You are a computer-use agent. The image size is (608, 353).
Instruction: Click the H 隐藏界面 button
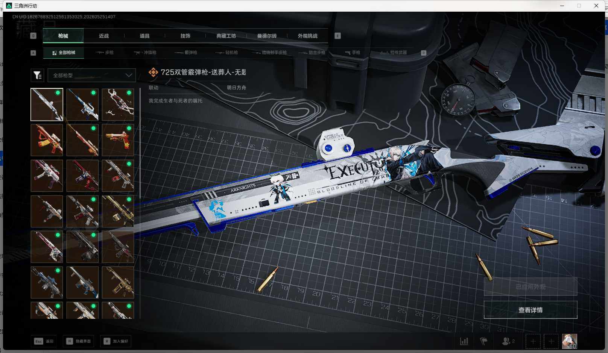pyautogui.click(x=79, y=341)
